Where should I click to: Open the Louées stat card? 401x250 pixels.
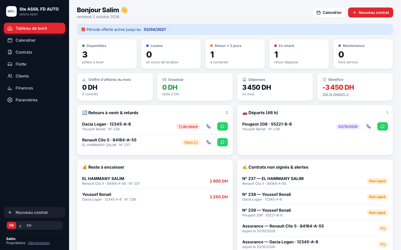[x=171, y=54]
